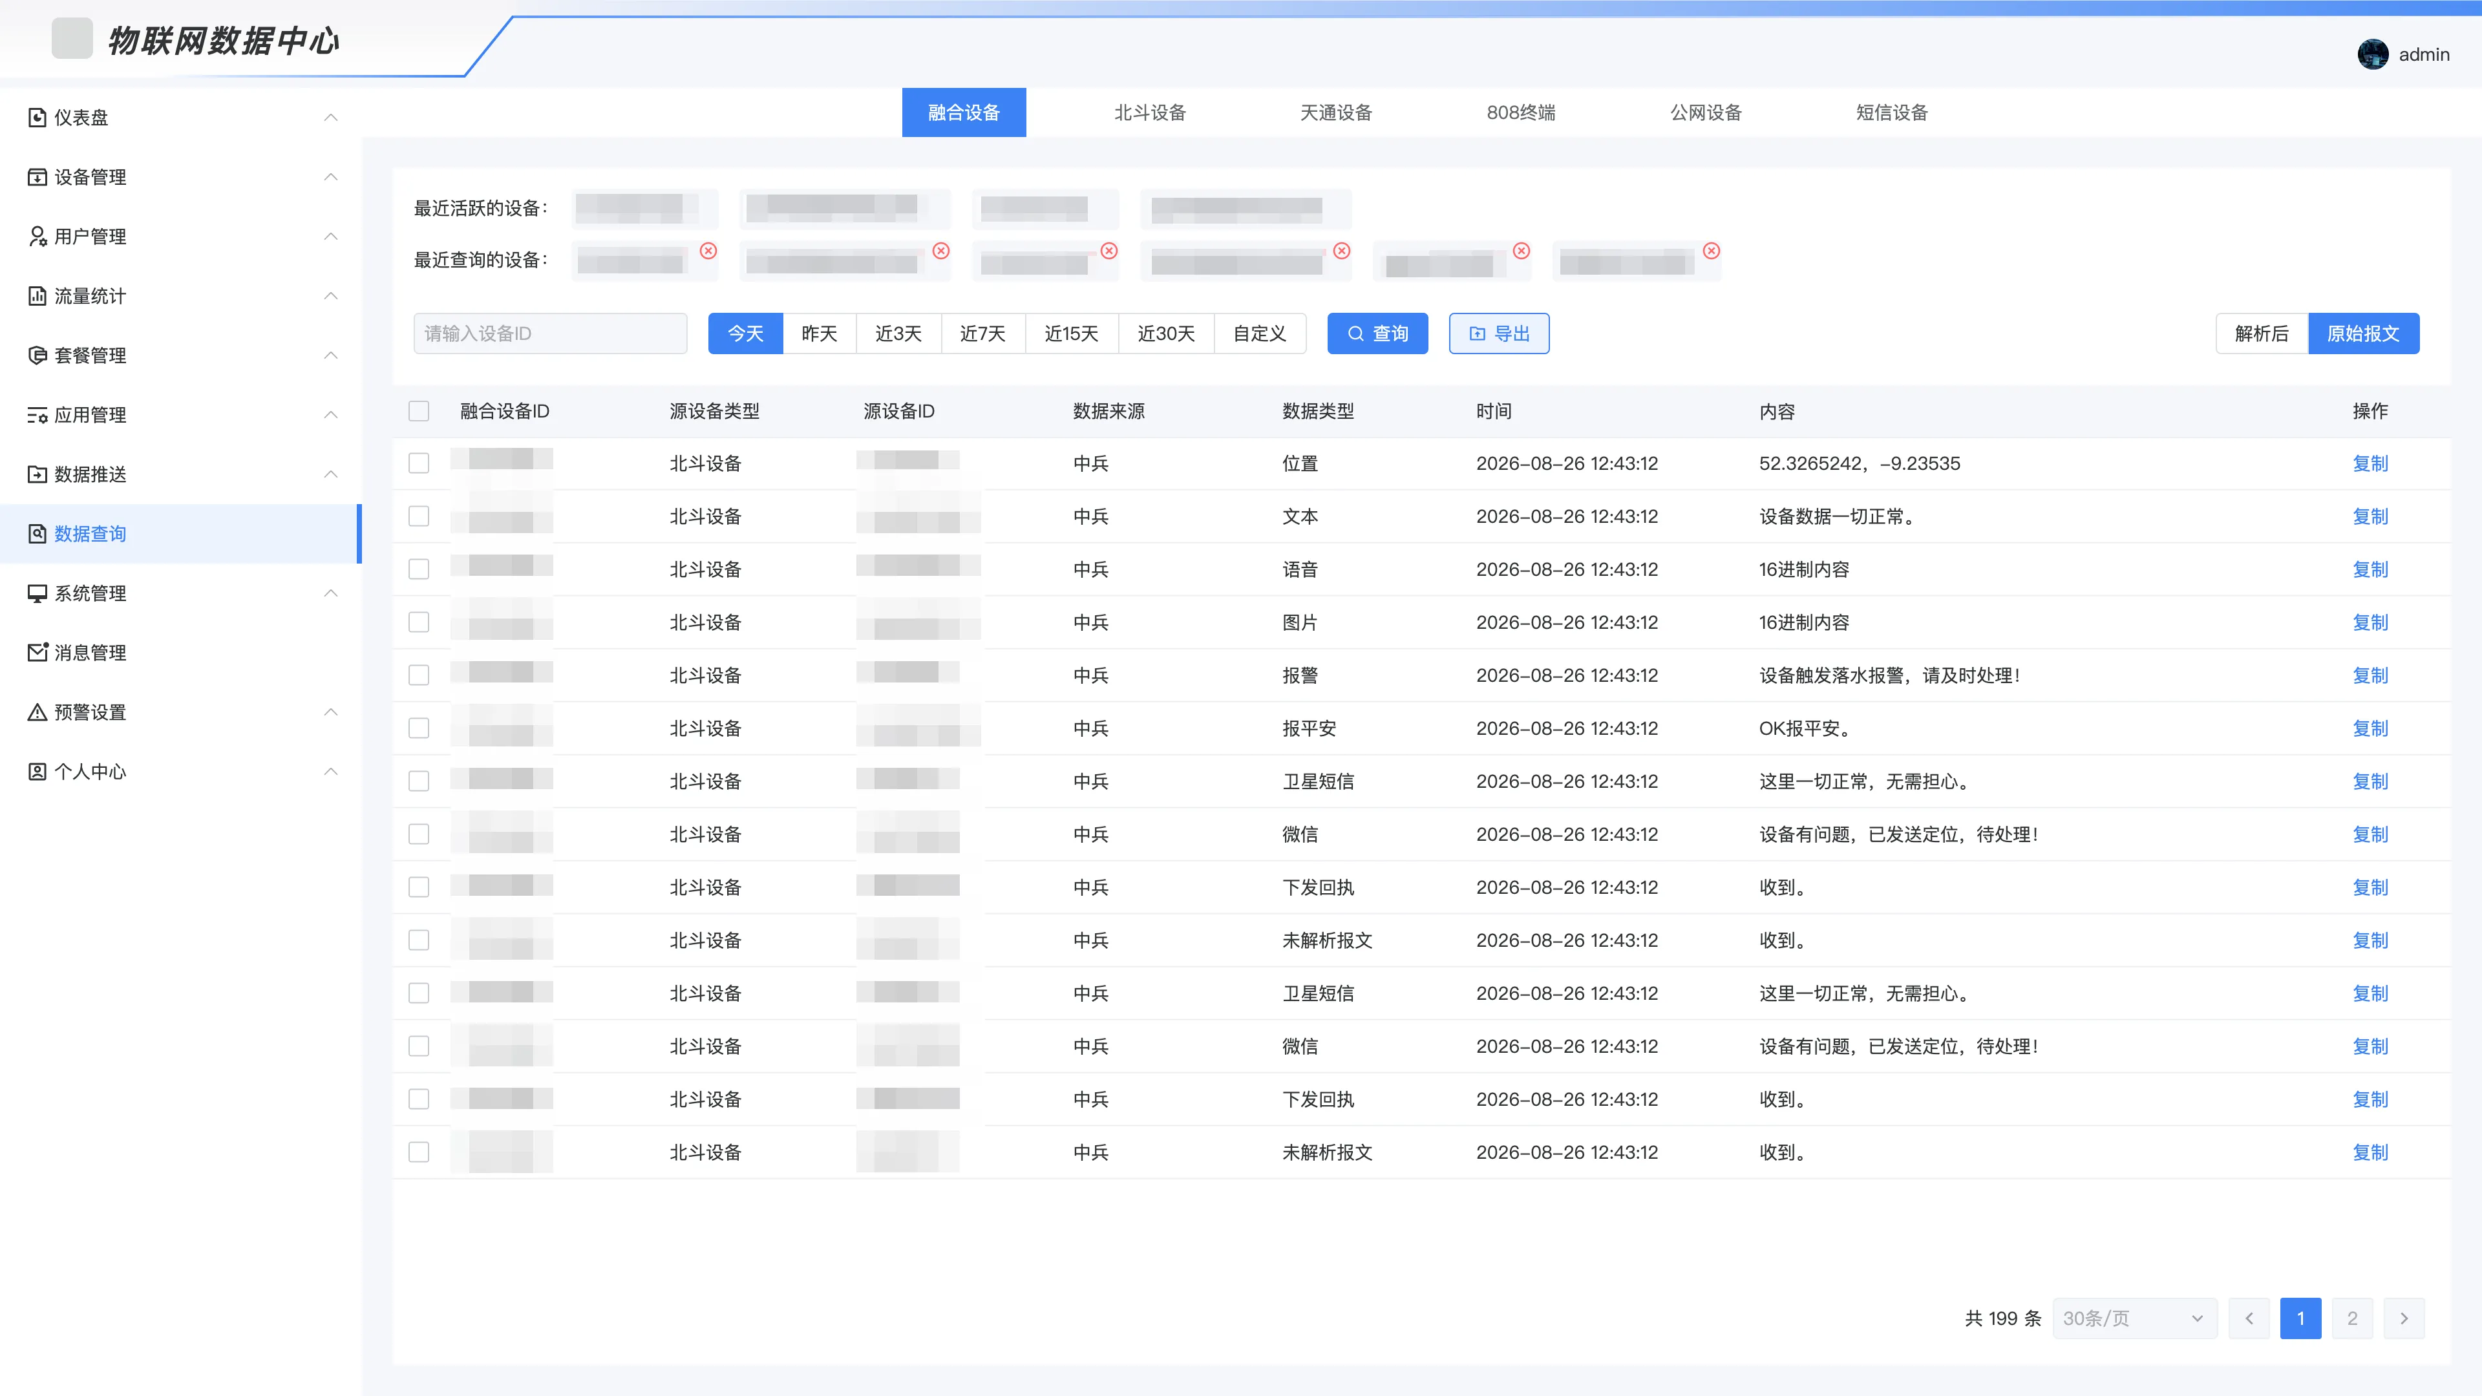Remove the sixth recently queried device tag
This screenshot has height=1396, width=2482.
(1711, 251)
